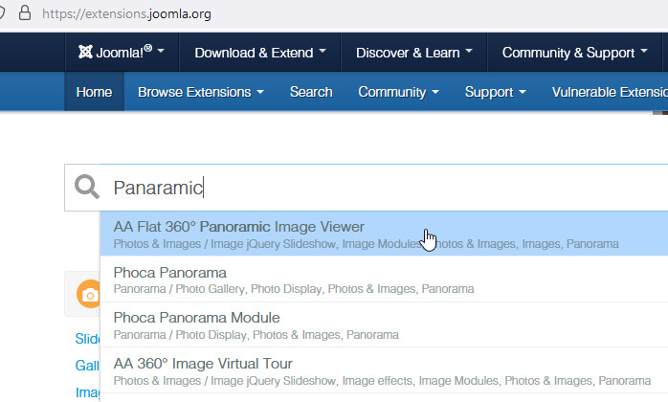Click the padlock icon in address bar
The image size is (668, 402).
pos(25,14)
